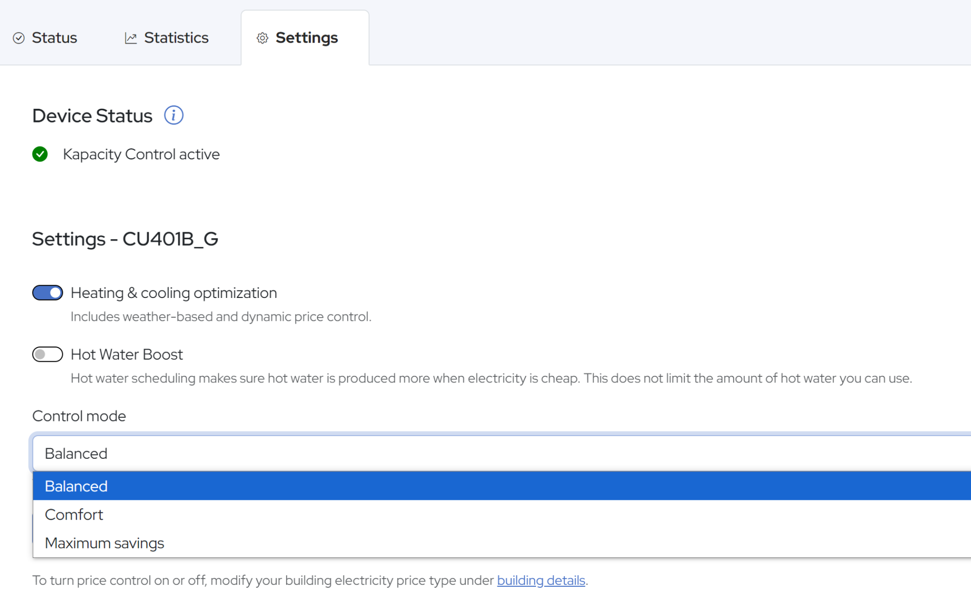Open the building details link
The width and height of the screenshot is (971, 606).
point(541,580)
